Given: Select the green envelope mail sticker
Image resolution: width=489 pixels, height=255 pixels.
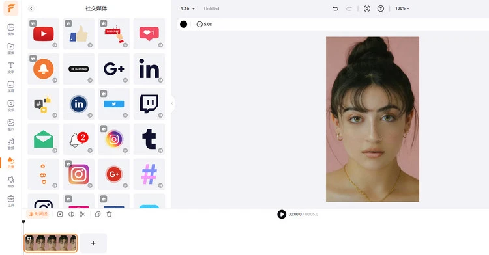Looking at the screenshot, I should tap(43, 139).
